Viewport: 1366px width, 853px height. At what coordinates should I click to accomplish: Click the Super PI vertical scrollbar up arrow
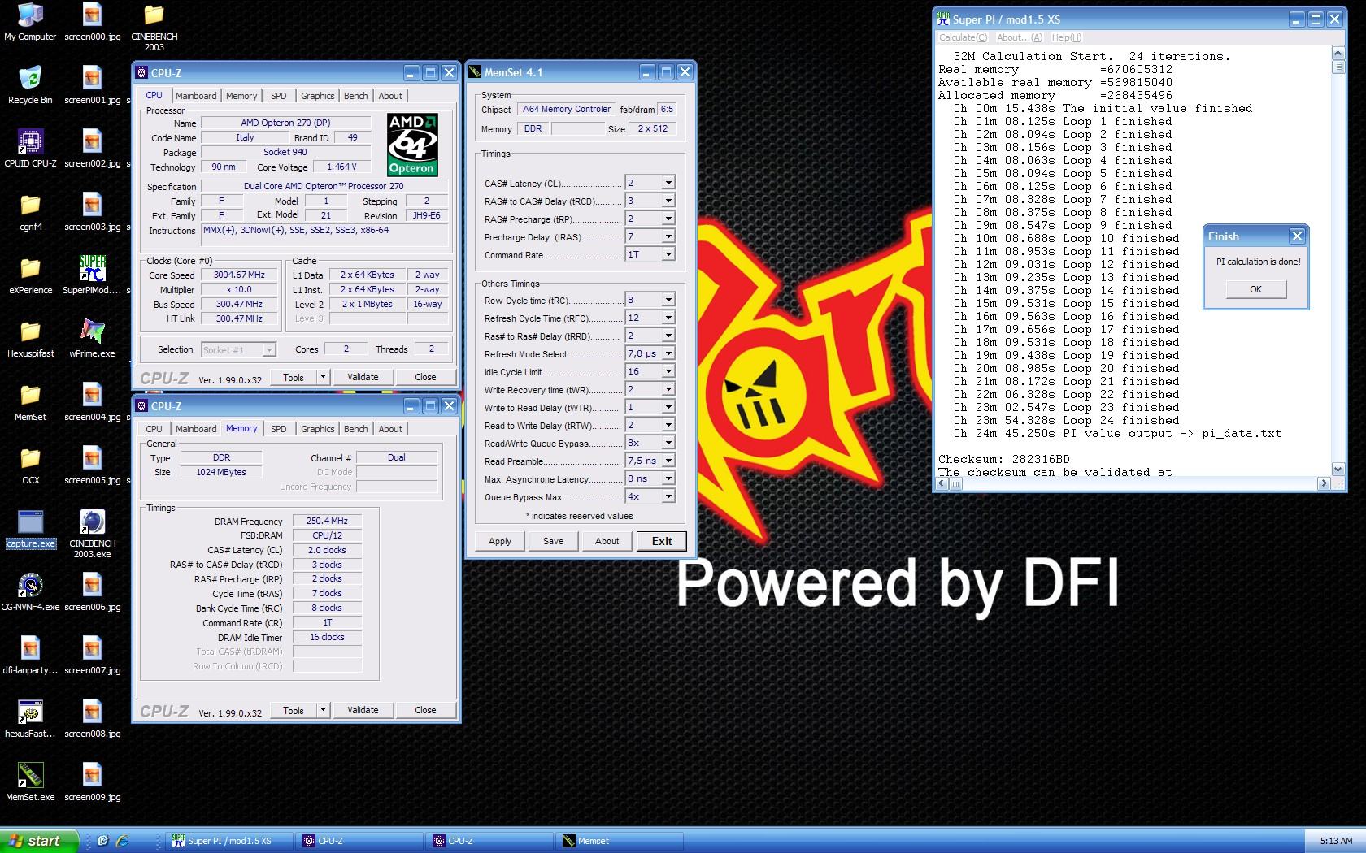[1338, 54]
